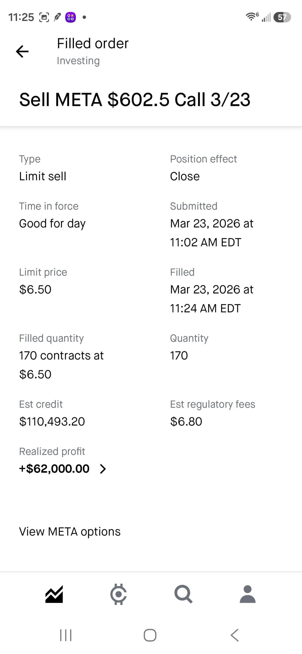Viewport: 302px width, 654px height.
Task: Tap the Est regulatory fees $6.80 value
Action: pyautogui.click(x=186, y=421)
